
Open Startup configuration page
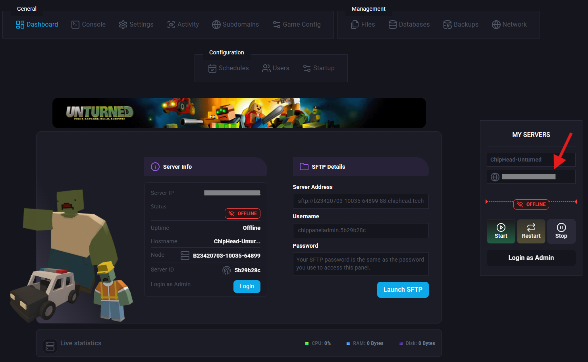coord(319,68)
